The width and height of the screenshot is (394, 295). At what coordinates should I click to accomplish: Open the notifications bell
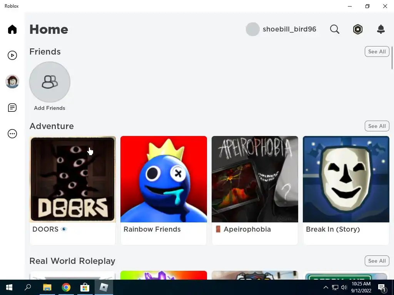(381, 29)
